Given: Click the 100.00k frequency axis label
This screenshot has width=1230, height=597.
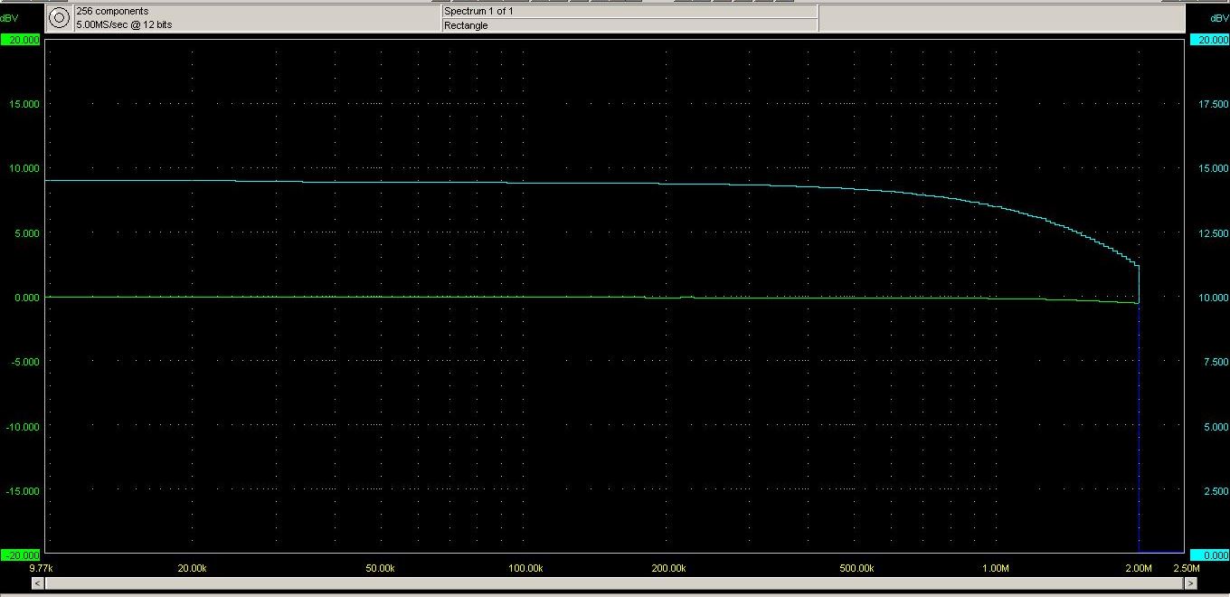Looking at the screenshot, I should click(525, 568).
